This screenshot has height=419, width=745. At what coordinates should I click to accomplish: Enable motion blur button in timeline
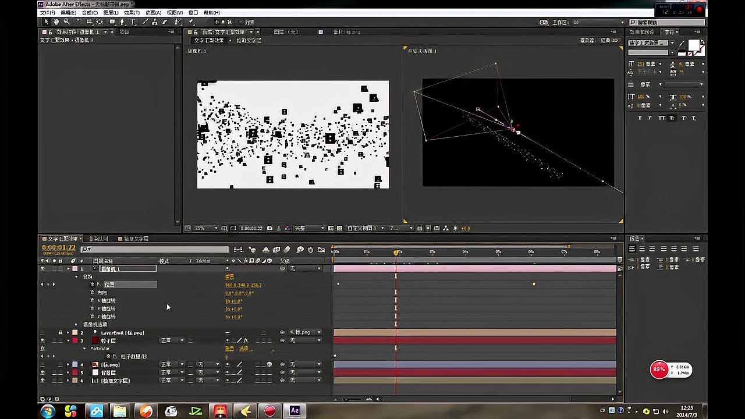pyautogui.click(x=286, y=249)
